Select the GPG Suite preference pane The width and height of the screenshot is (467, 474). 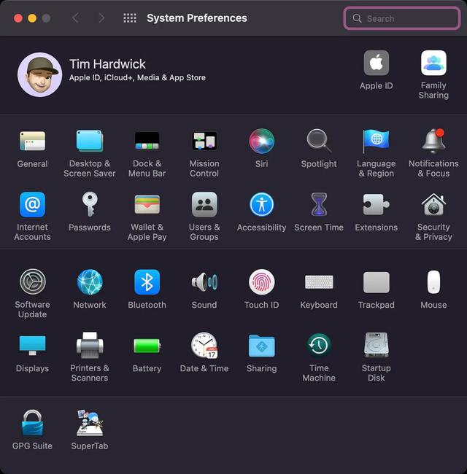coord(32,423)
